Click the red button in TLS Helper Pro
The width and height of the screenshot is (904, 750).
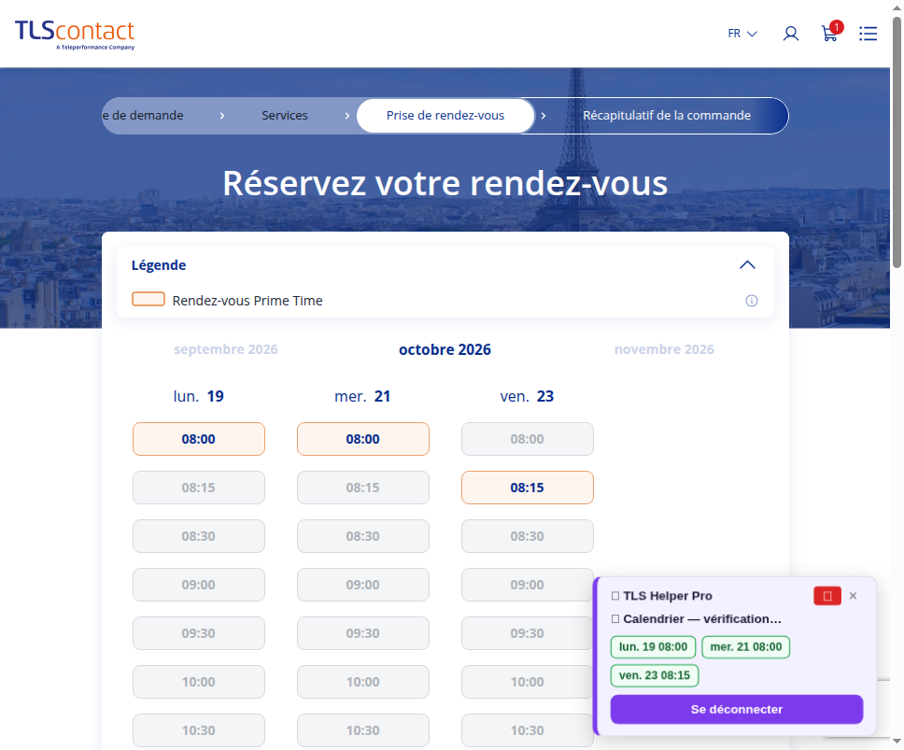826,596
